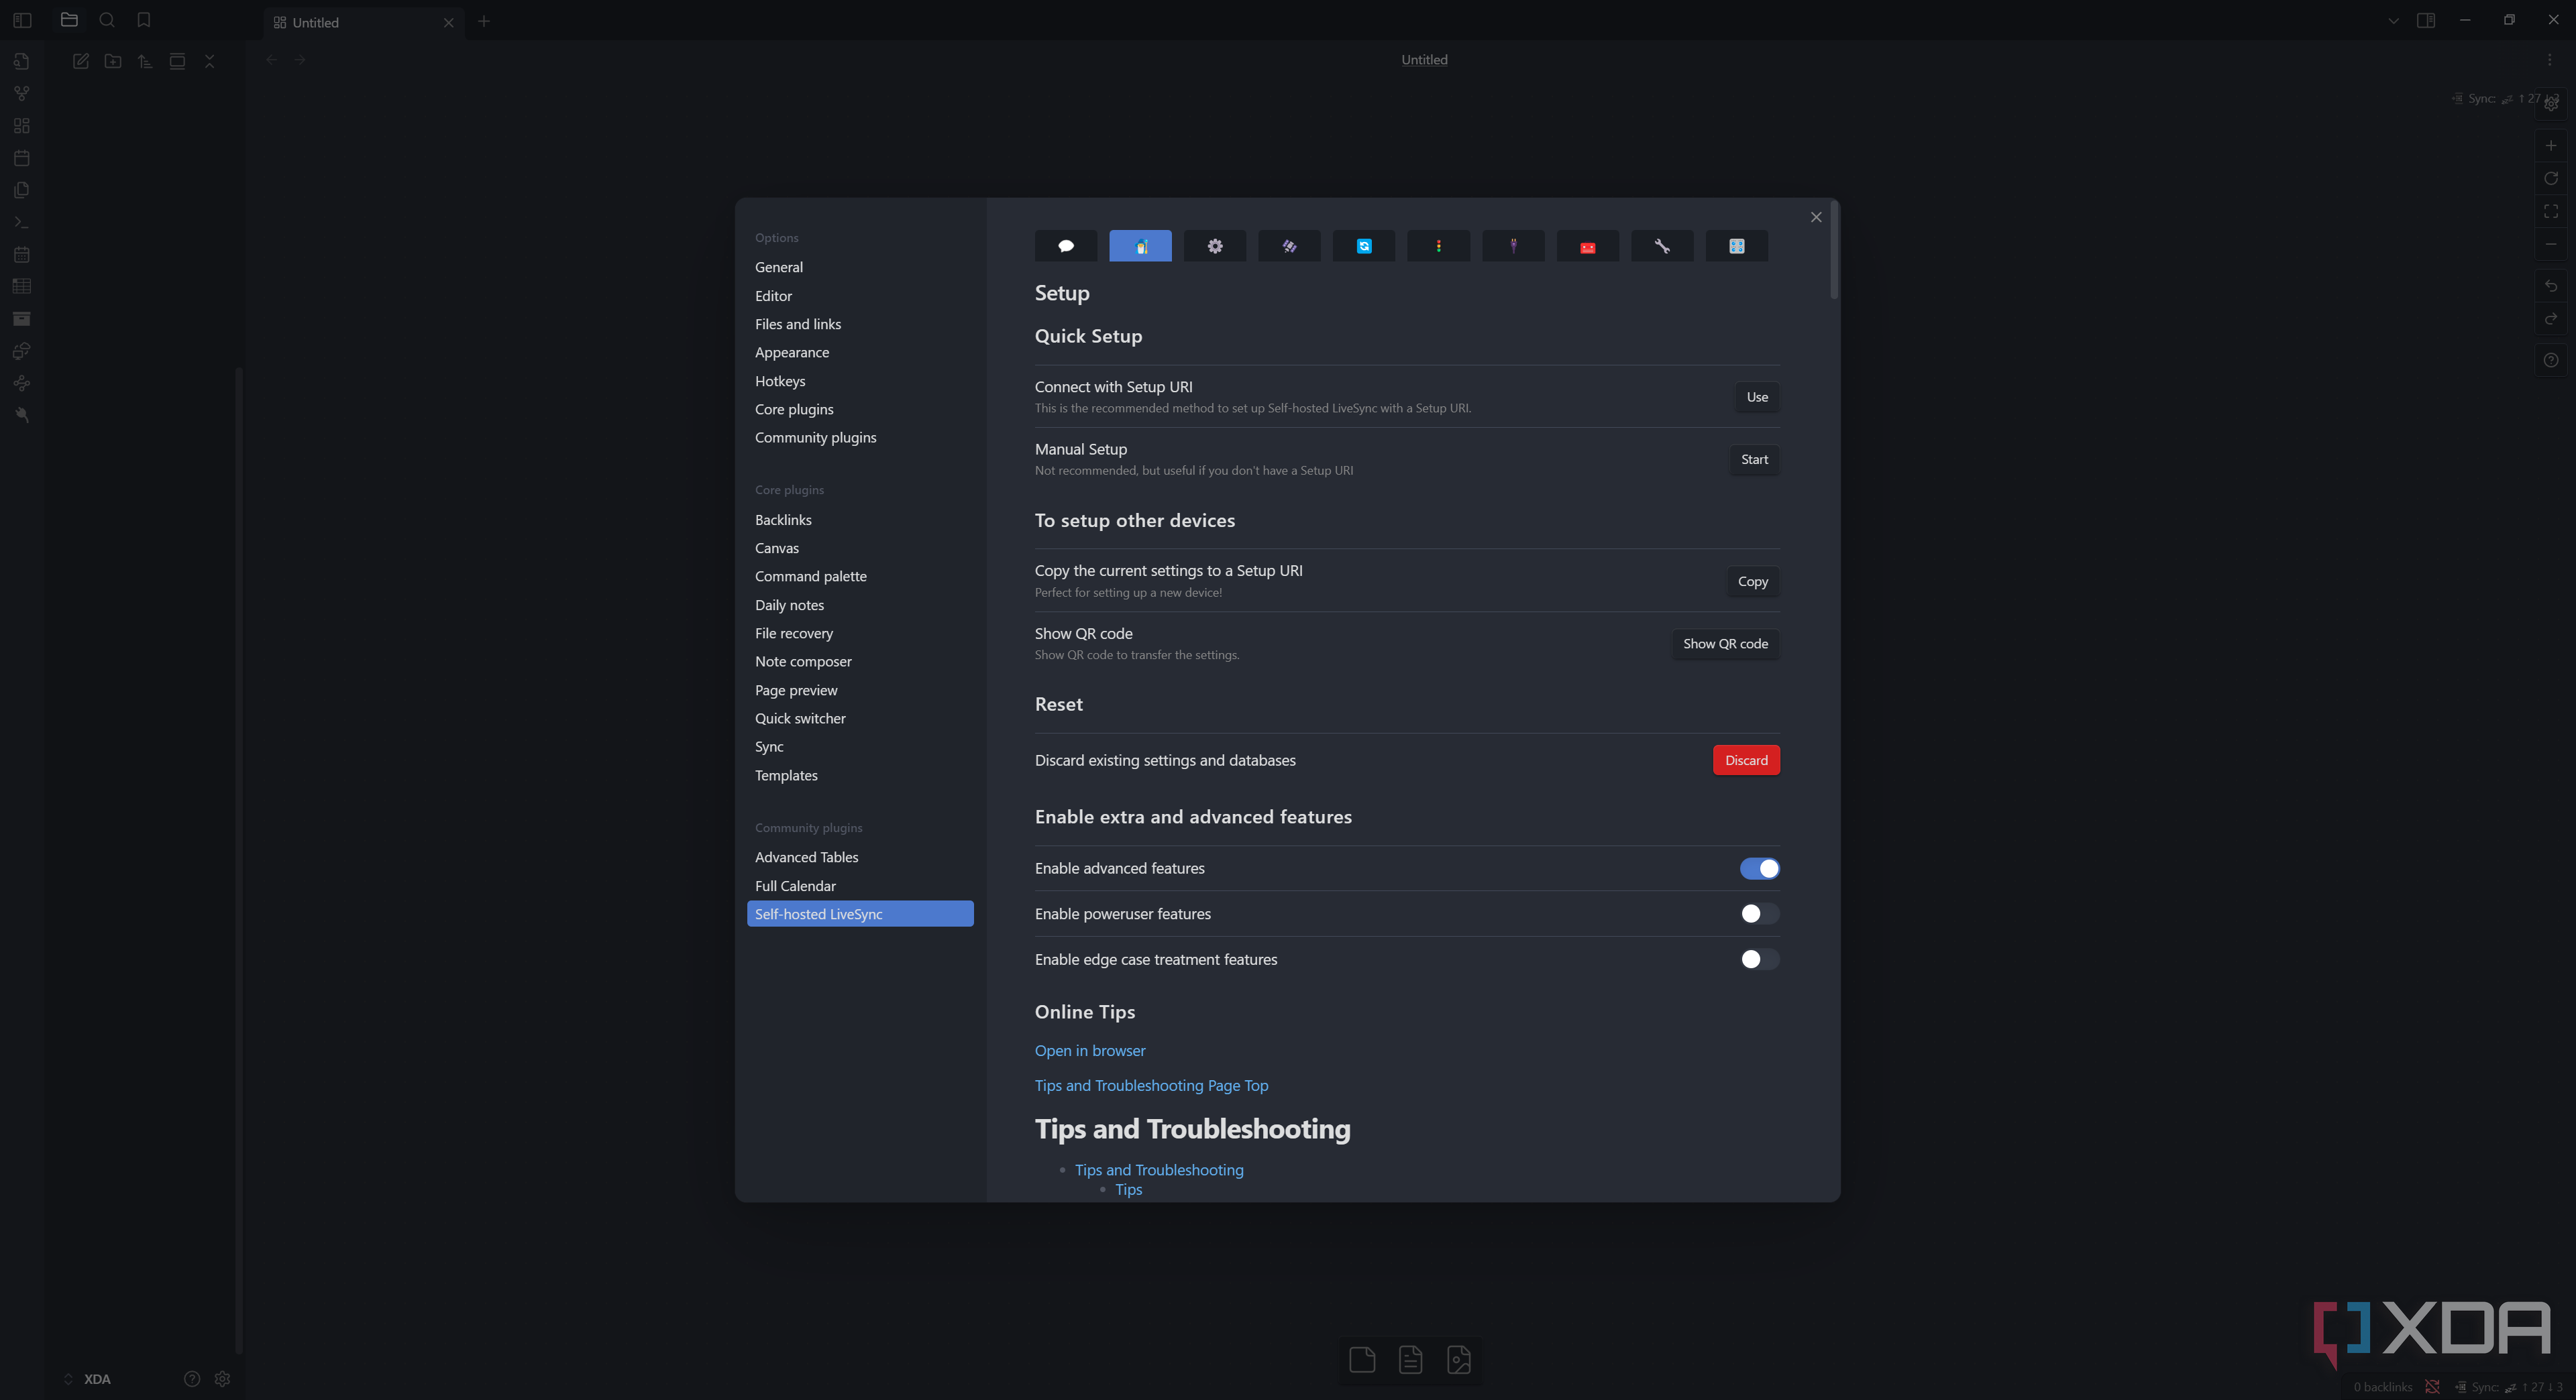This screenshot has height=1400, width=2576.
Task: Open the red toolbox hatch tab
Action: tap(1587, 246)
